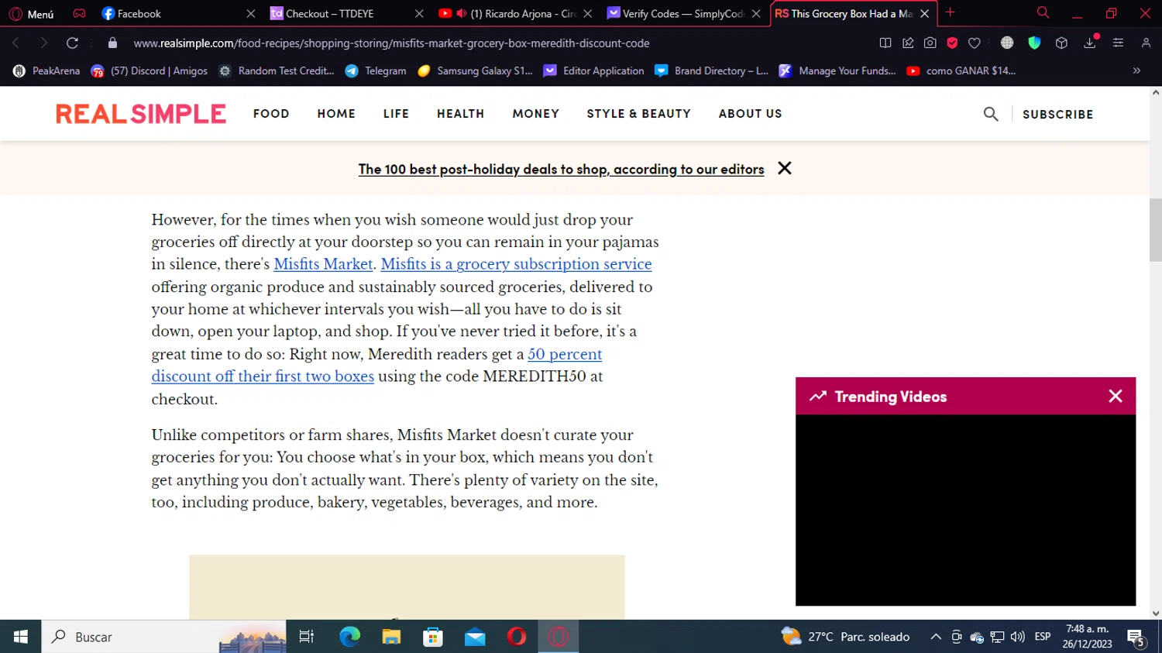Open the como GANAR $14 bookmark
Viewport: 1162px width, 653px height.
pyautogui.click(x=961, y=70)
